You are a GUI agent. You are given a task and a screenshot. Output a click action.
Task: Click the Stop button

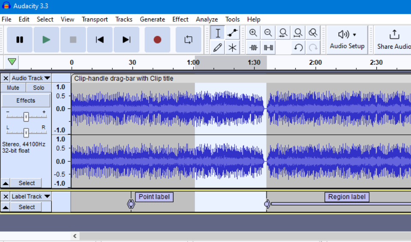pyautogui.click(x=73, y=40)
